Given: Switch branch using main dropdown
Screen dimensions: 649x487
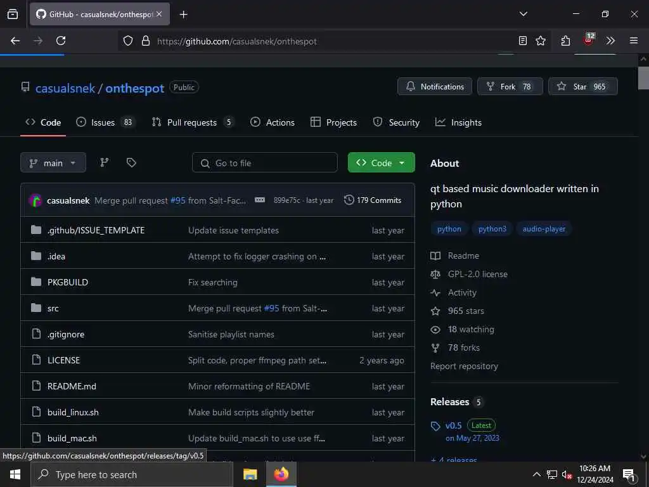Looking at the screenshot, I should pyautogui.click(x=53, y=163).
